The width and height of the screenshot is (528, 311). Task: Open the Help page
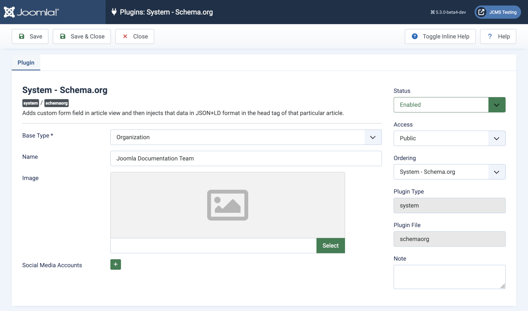(498, 36)
